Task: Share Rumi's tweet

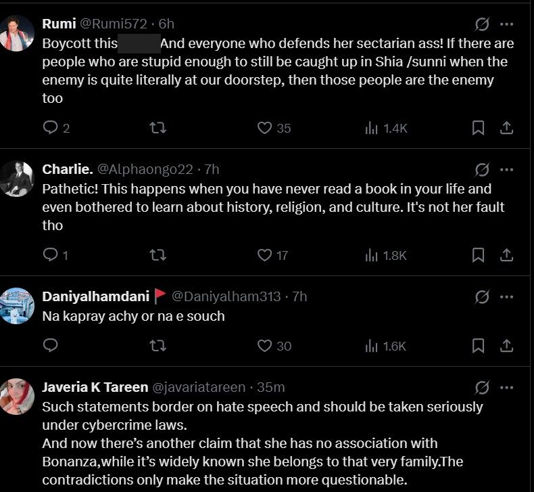Action: [506, 128]
